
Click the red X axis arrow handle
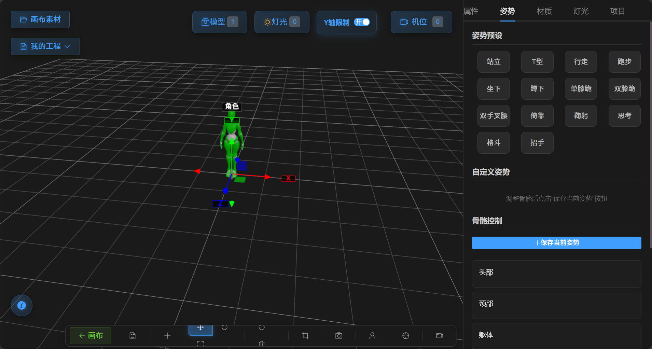[x=268, y=177]
